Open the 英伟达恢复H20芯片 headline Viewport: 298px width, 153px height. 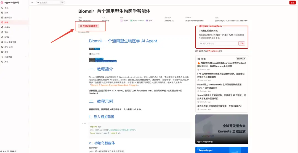[x=220, y=106]
